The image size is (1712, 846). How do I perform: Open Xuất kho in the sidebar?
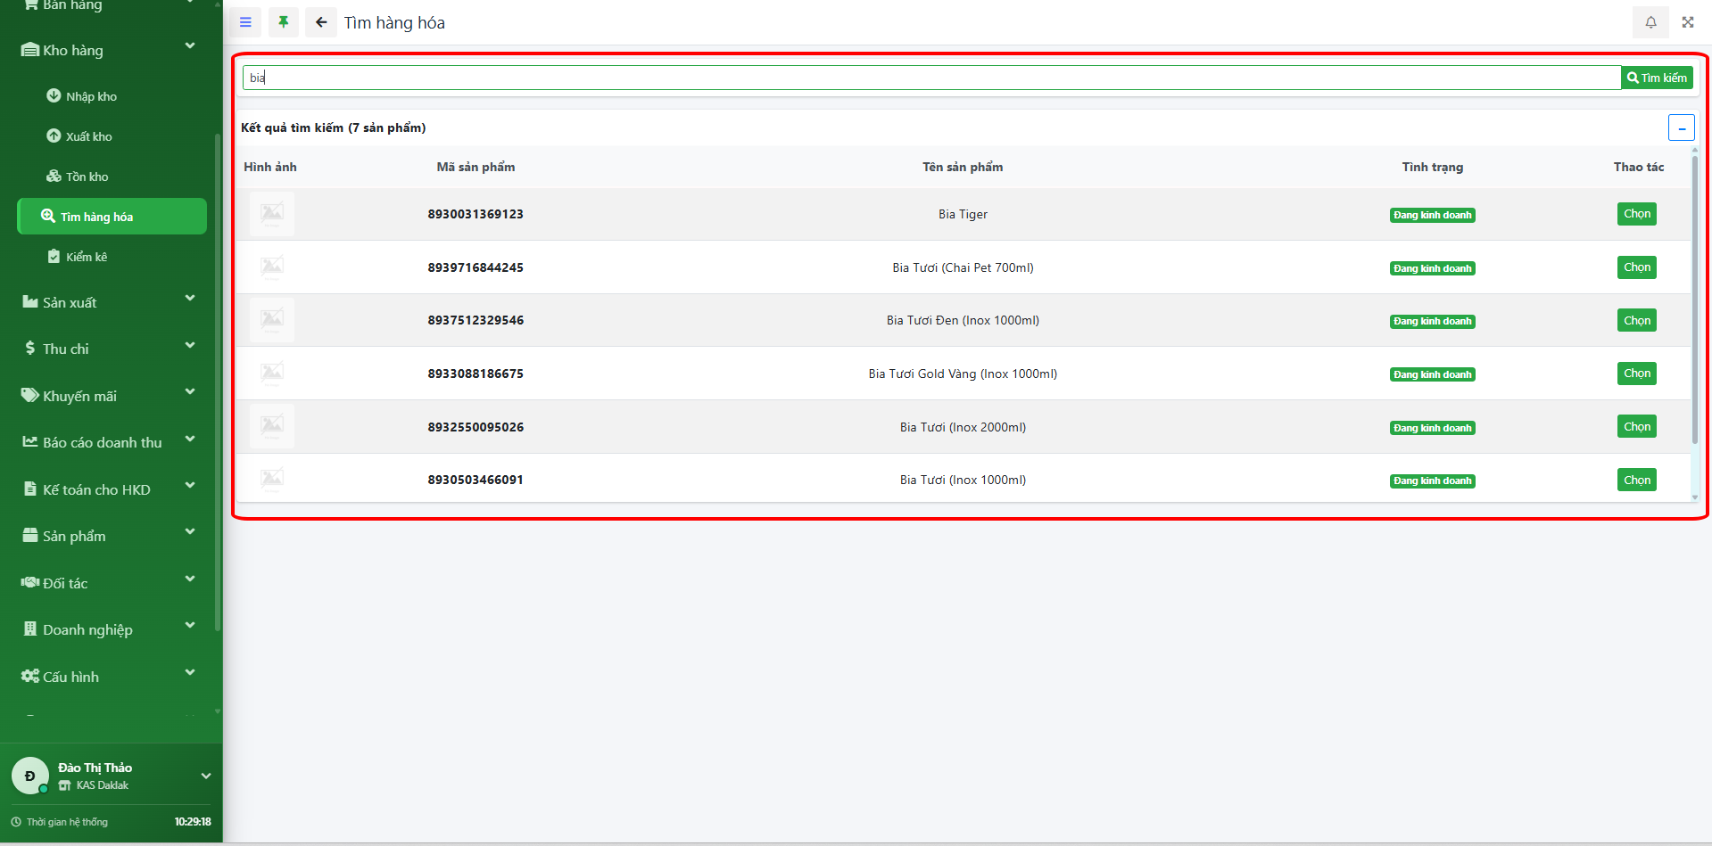(88, 136)
